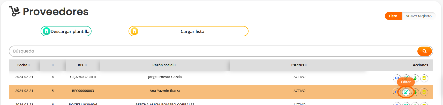The height and width of the screenshot is (105, 443).
Task: Click into the Búsqueda search field
Action: pyautogui.click(x=212, y=51)
